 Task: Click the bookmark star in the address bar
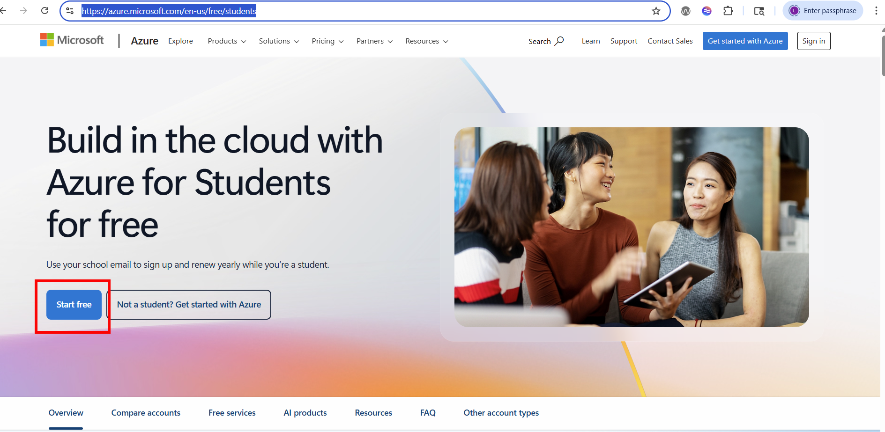pyautogui.click(x=655, y=11)
